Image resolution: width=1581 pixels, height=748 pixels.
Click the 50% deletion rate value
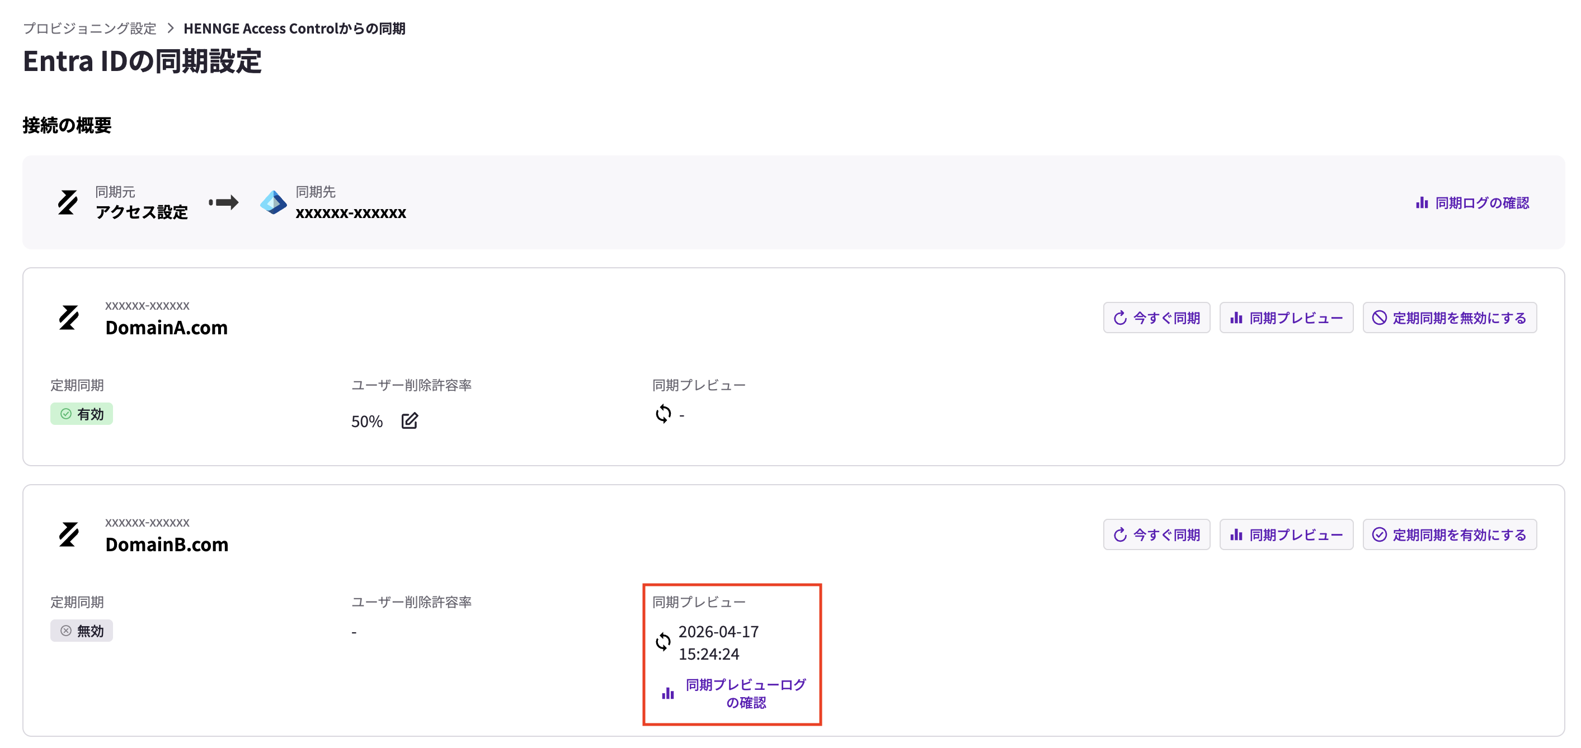367,421
